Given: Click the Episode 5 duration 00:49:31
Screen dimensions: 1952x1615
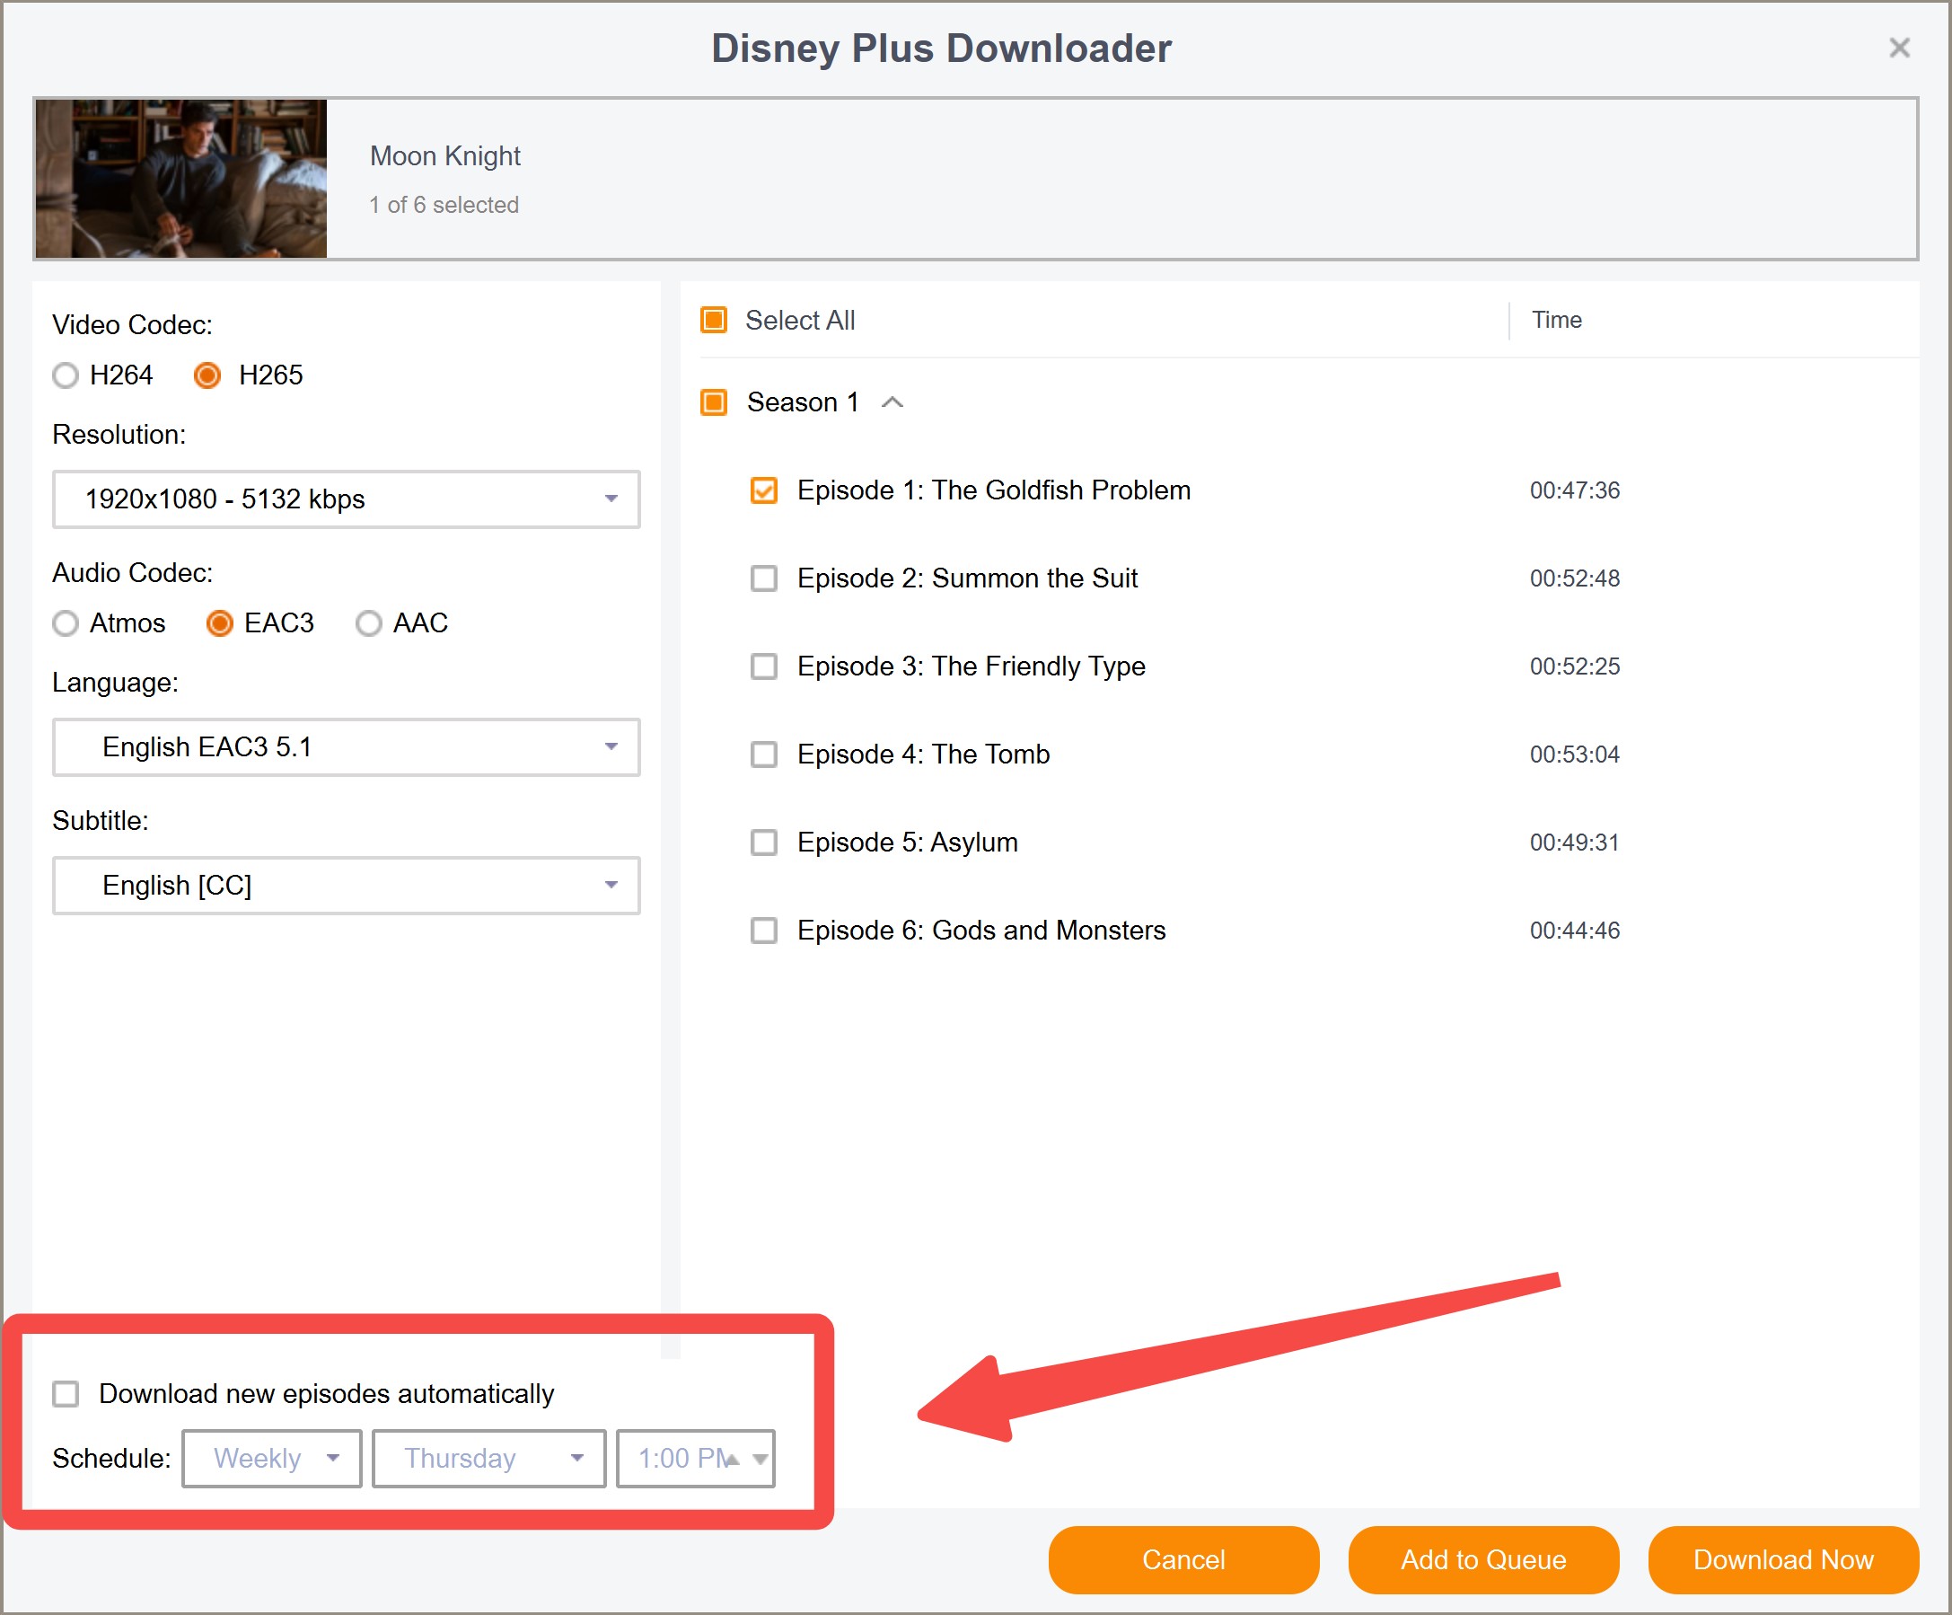Looking at the screenshot, I should click(1575, 843).
